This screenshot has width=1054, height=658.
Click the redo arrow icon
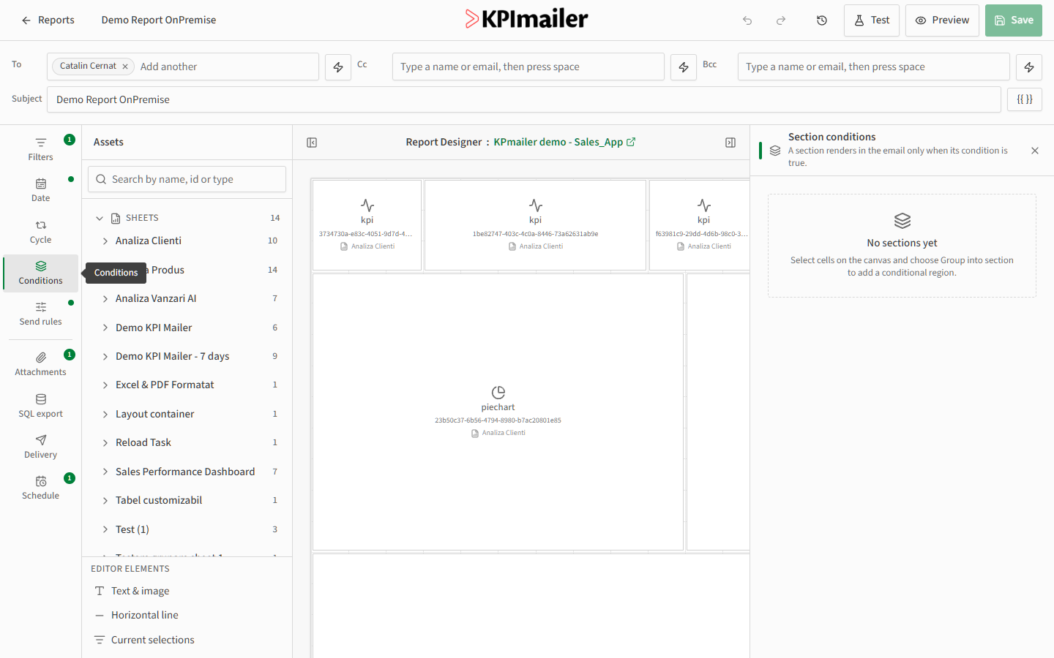coord(781,20)
